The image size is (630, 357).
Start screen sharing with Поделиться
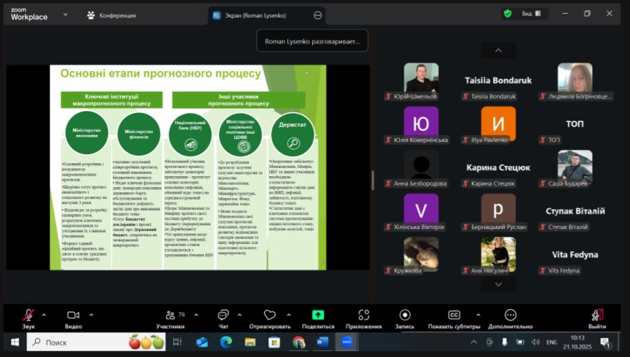pos(318,319)
